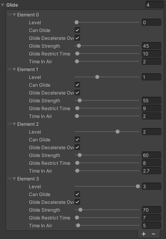The image size is (166, 239).
Task: Edit the Glide array size field
Action: tap(155, 5)
